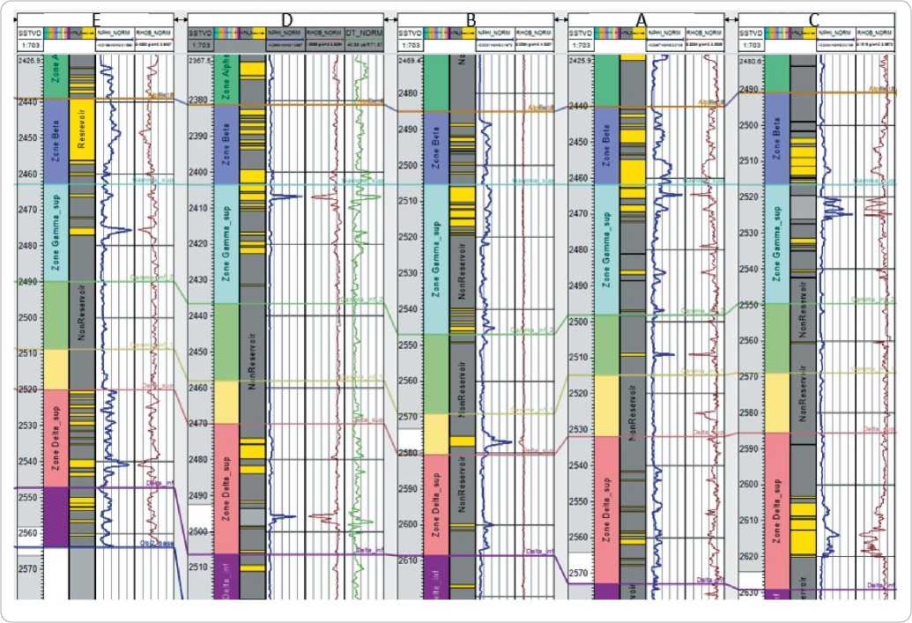
Task: Click the 1:703 scale box in well D
Action: point(201,45)
